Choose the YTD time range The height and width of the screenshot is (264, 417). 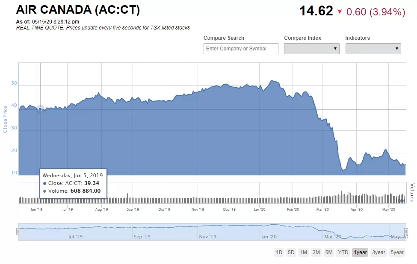click(343, 252)
